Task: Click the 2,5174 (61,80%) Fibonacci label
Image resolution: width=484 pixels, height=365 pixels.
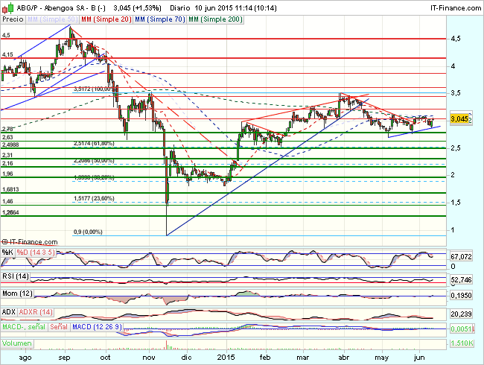Action: pos(94,144)
